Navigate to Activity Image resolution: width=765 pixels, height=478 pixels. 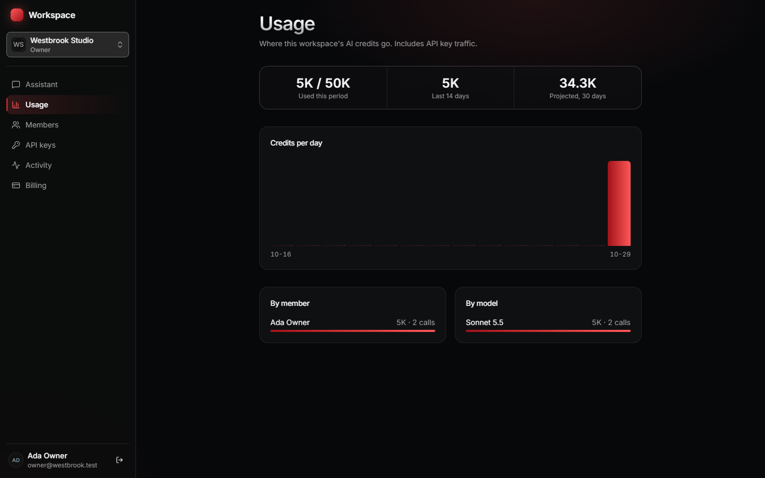(x=67, y=165)
